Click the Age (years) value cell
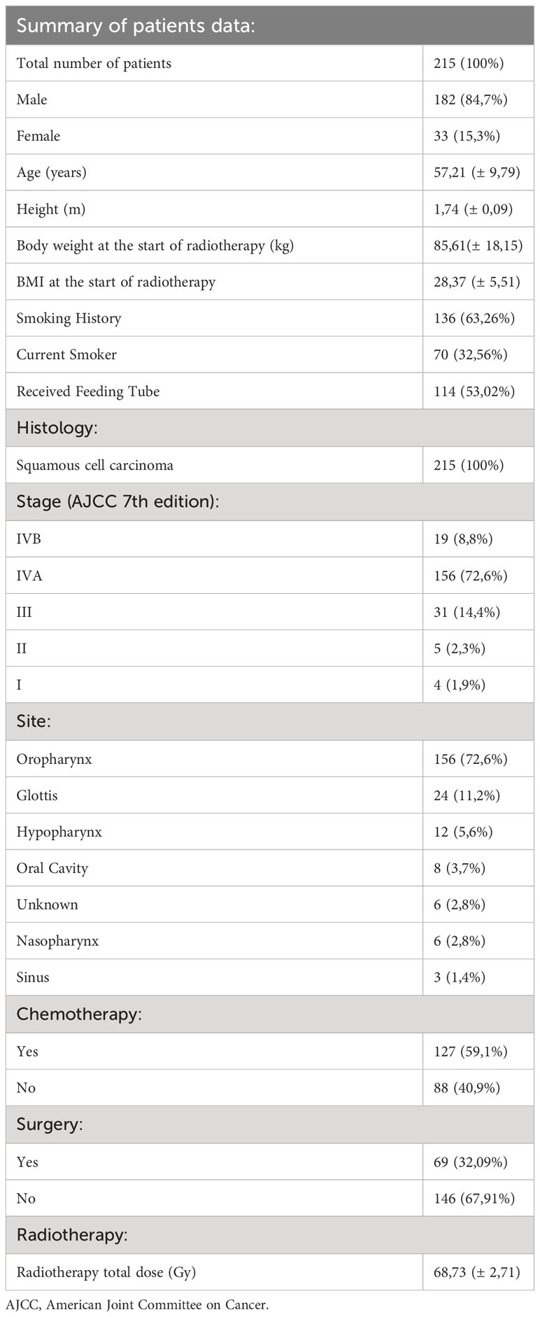The height and width of the screenshot is (1317, 540). (478, 172)
